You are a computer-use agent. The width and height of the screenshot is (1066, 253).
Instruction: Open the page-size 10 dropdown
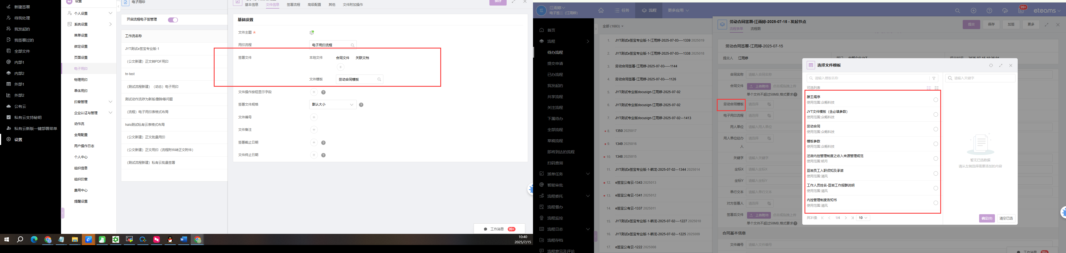tap(863, 218)
